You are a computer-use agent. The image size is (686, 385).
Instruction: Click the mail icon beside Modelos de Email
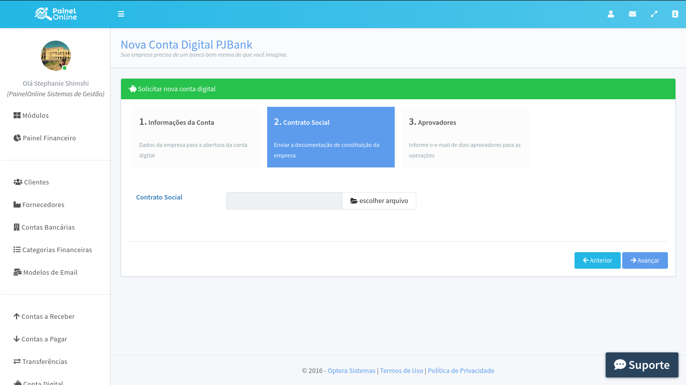pos(18,272)
